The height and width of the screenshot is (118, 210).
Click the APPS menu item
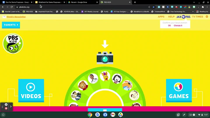coord(161,17)
